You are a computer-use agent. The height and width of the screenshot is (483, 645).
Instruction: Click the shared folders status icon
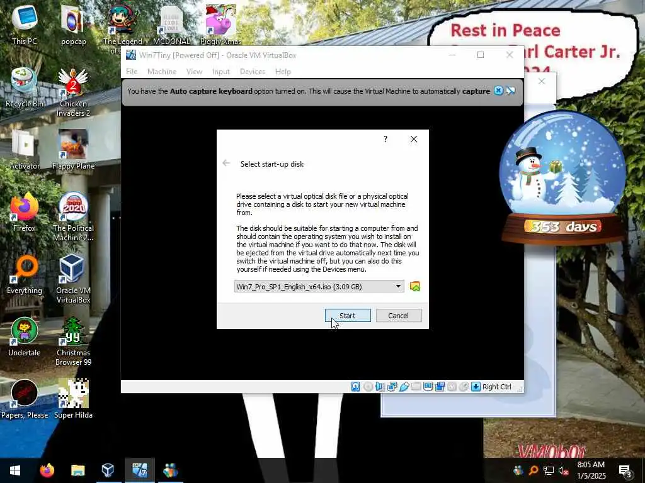[416, 387]
